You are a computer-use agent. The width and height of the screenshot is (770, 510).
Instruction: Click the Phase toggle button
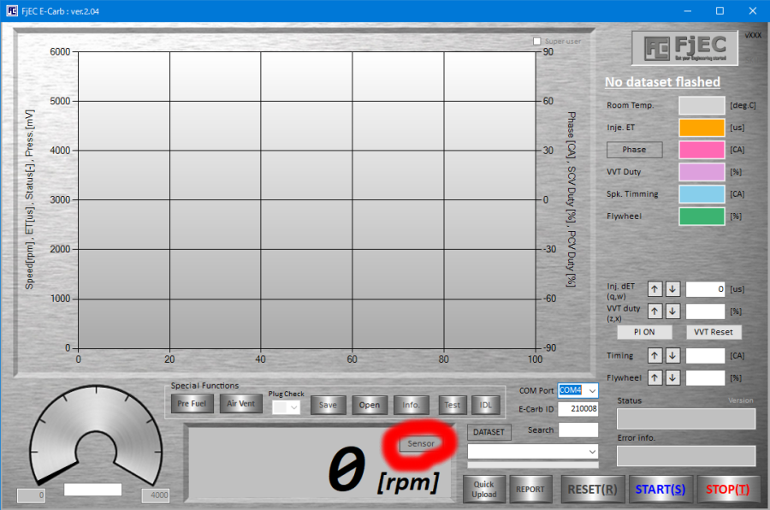pos(634,150)
